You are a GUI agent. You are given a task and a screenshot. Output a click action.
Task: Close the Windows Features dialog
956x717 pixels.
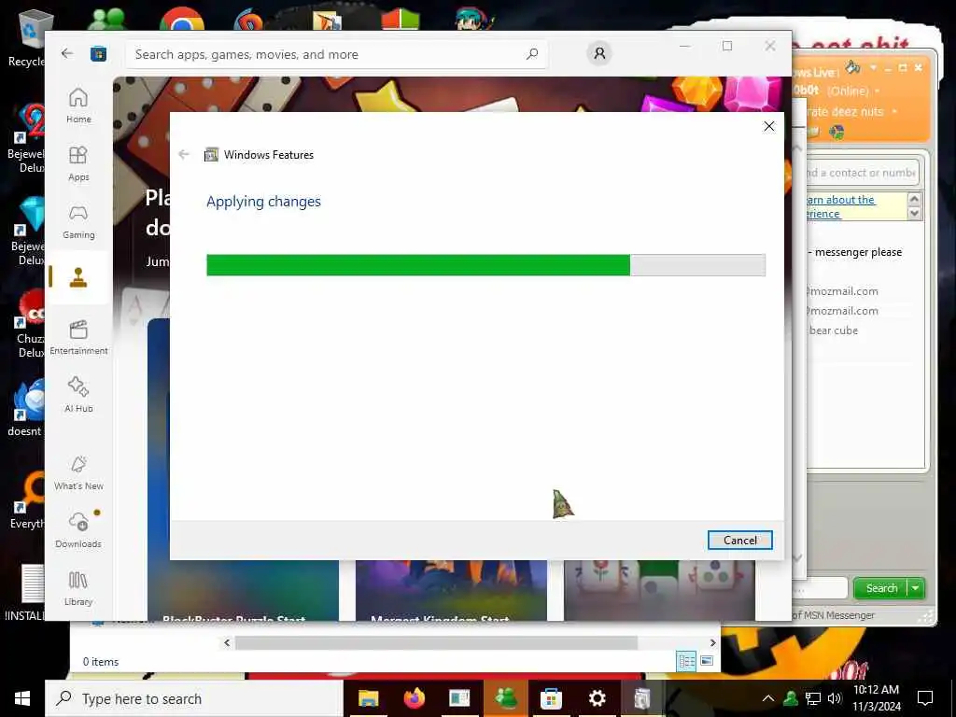tap(769, 126)
